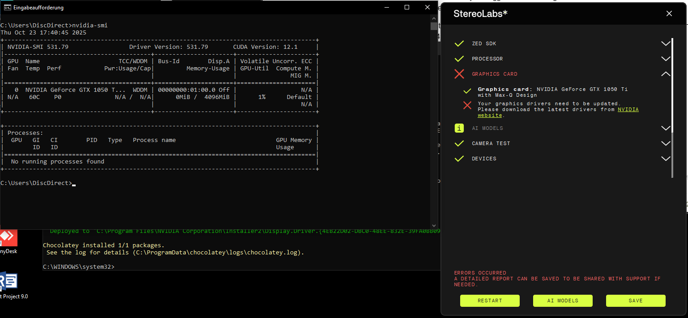Screen dimensions: 688x318
Task: Close the StereoLabs diagnostic window
Action: pyautogui.click(x=669, y=13)
